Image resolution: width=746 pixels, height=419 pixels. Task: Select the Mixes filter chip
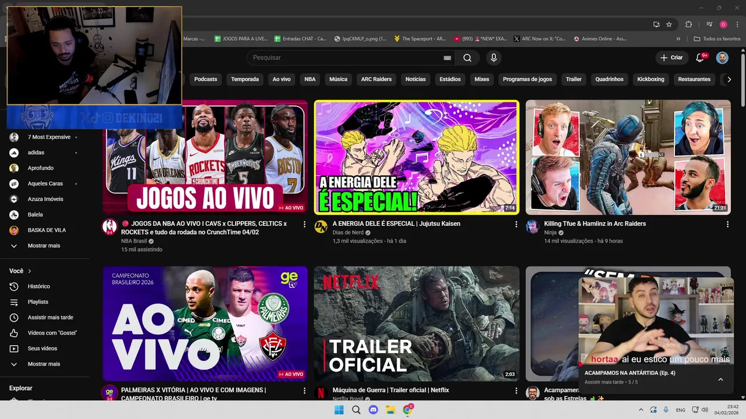(x=482, y=79)
